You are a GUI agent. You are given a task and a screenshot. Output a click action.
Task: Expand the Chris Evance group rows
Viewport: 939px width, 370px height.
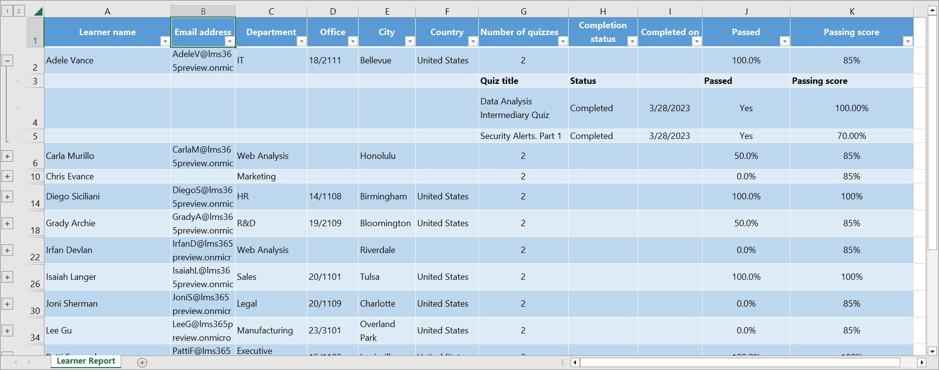pos(7,176)
